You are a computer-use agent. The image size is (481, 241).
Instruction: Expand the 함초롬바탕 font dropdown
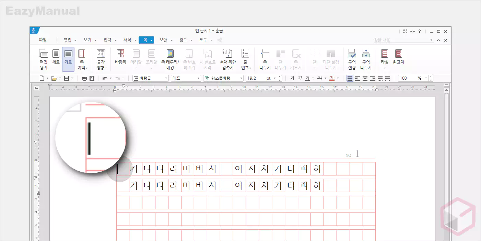[x=241, y=78]
